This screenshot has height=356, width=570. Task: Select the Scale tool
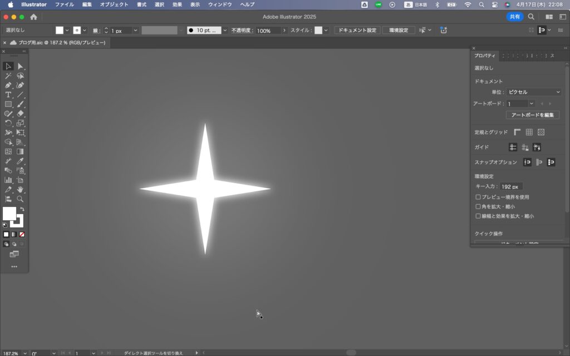pyautogui.click(x=21, y=123)
